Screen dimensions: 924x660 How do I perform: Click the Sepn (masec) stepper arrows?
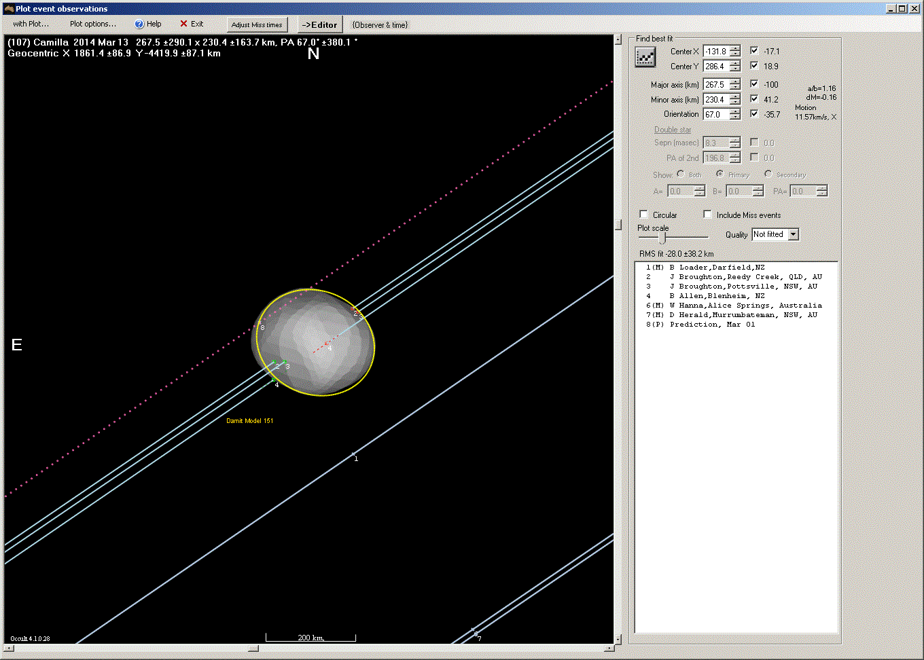pyautogui.click(x=735, y=143)
